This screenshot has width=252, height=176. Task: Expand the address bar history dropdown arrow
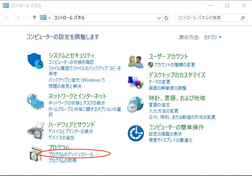coord(159,18)
